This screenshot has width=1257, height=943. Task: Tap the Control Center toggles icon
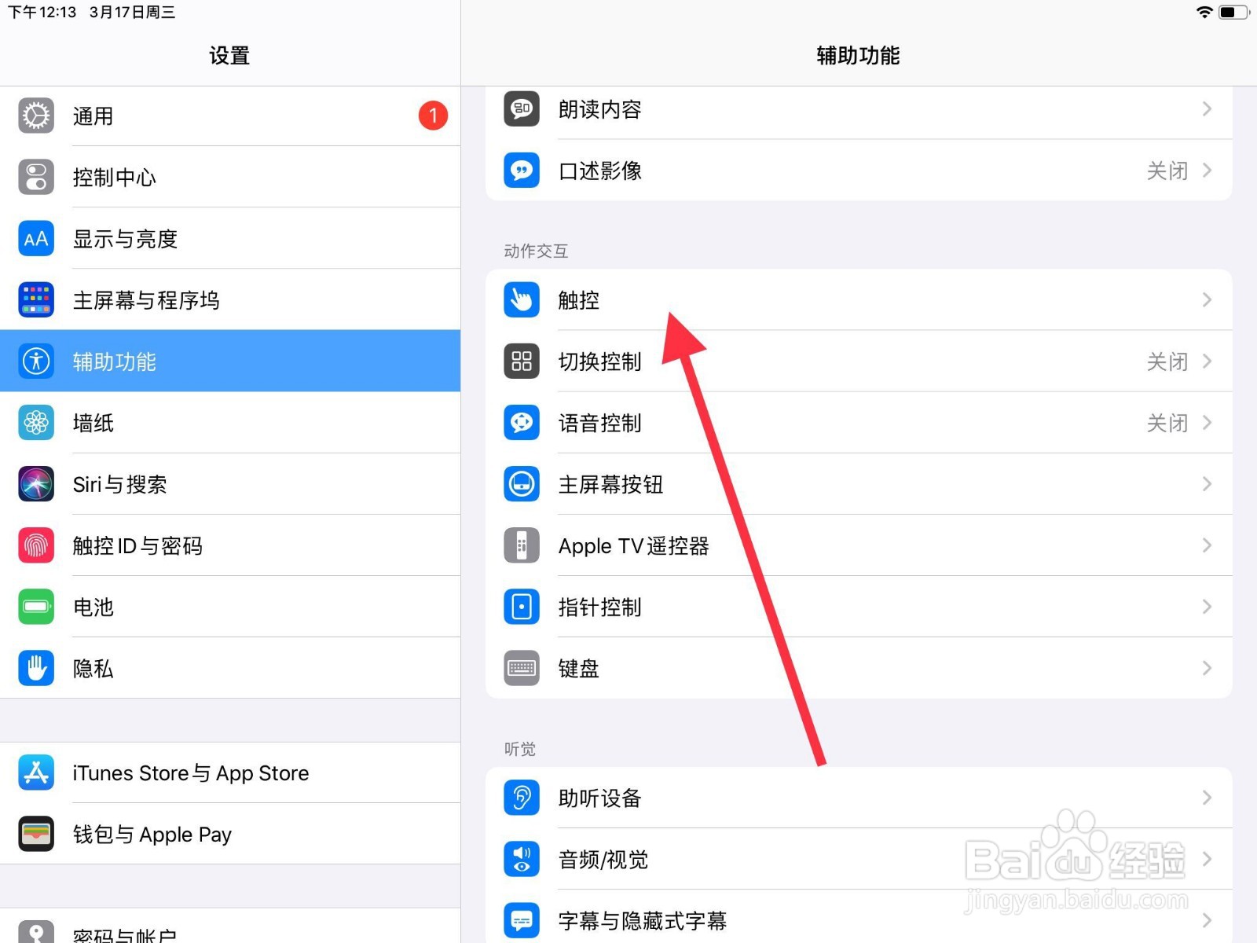pos(36,177)
